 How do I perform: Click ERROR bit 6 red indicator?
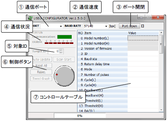[47, 43]
